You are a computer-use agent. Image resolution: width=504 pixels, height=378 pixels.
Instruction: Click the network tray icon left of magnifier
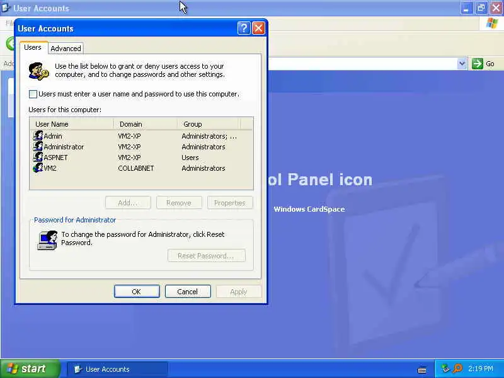[445, 369]
